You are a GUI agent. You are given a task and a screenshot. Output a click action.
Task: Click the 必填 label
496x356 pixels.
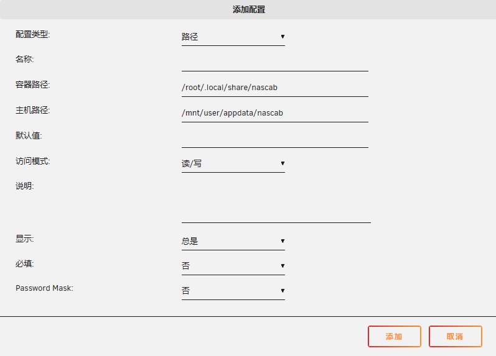(x=25, y=263)
